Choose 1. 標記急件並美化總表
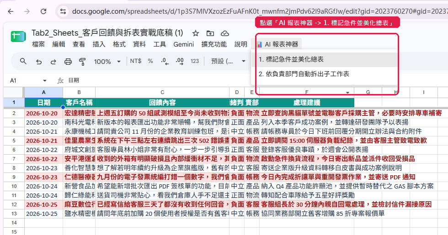 325,59
